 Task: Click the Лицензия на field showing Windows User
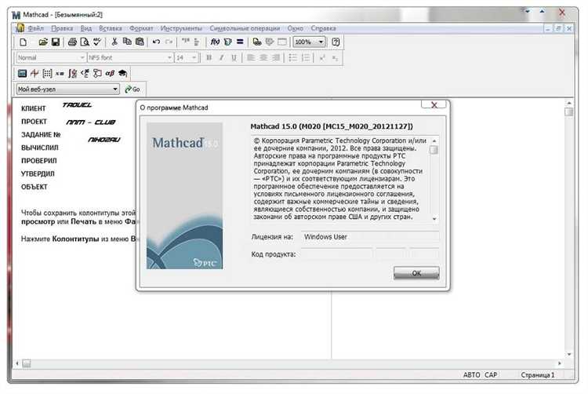point(370,237)
